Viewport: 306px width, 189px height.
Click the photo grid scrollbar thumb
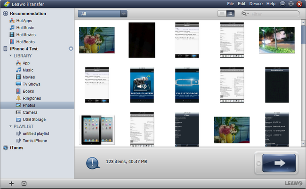(x=303, y=35)
